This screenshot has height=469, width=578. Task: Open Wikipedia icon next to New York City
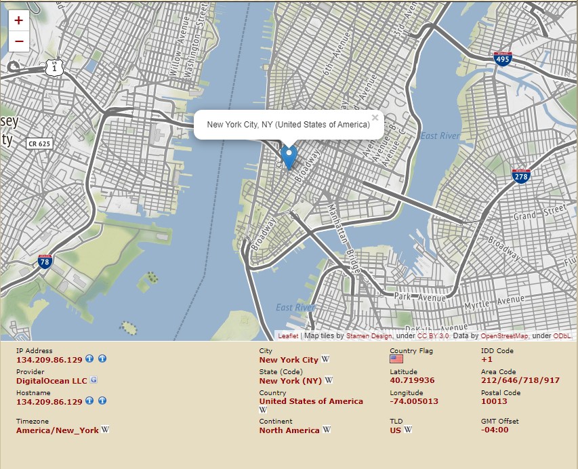pyautogui.click(x=325, y=360)
